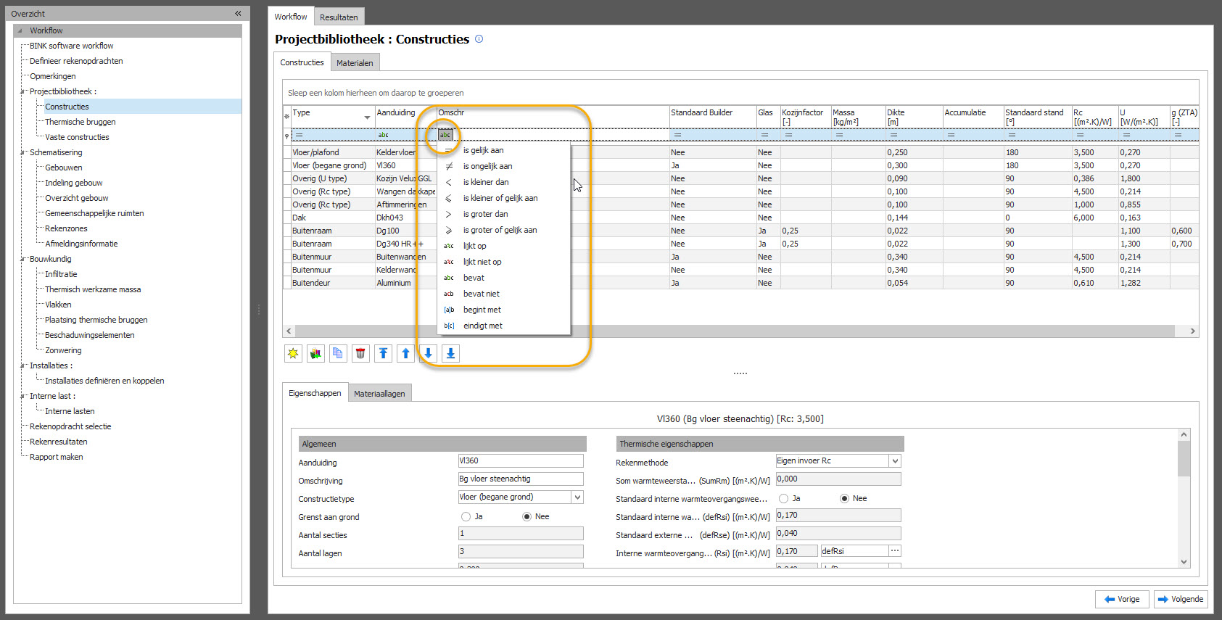Select 'Ja' for Grenst aan grond
The width and height of the screenshot is (1222, 620).
tap(466, 516)
